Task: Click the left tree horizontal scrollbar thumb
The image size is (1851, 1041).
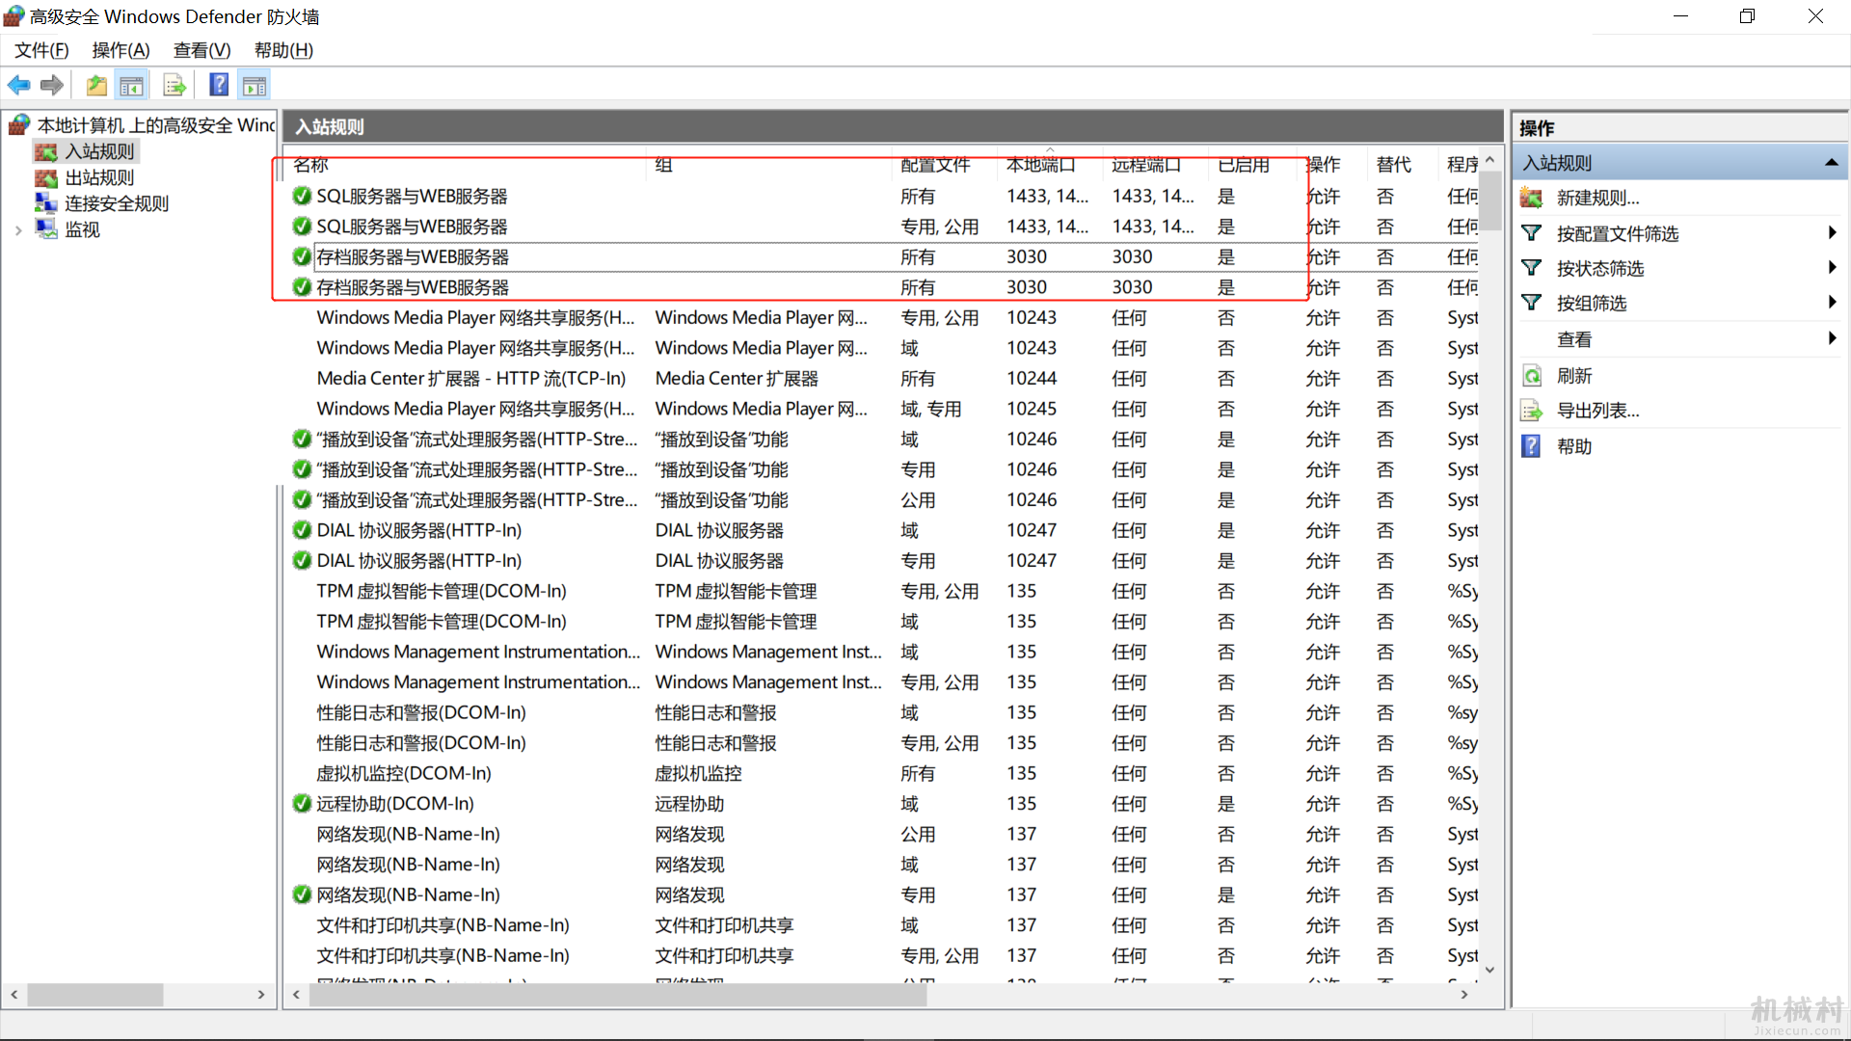Action: pos(94,995)
